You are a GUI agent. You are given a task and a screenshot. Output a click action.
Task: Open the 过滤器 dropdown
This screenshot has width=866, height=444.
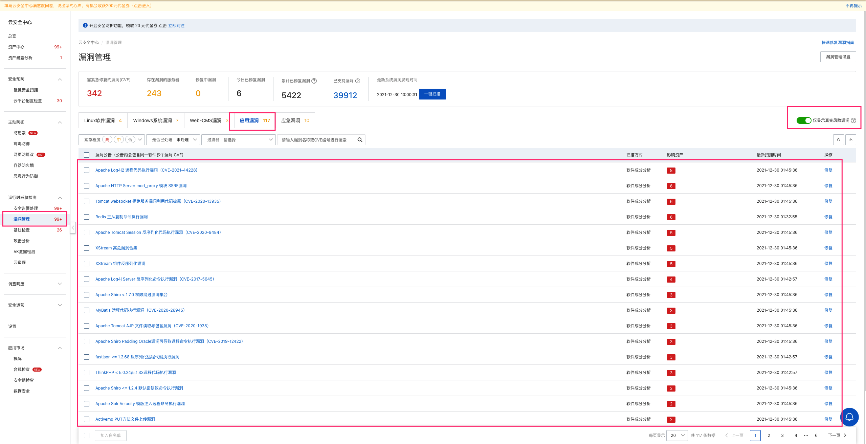[238, 140]
